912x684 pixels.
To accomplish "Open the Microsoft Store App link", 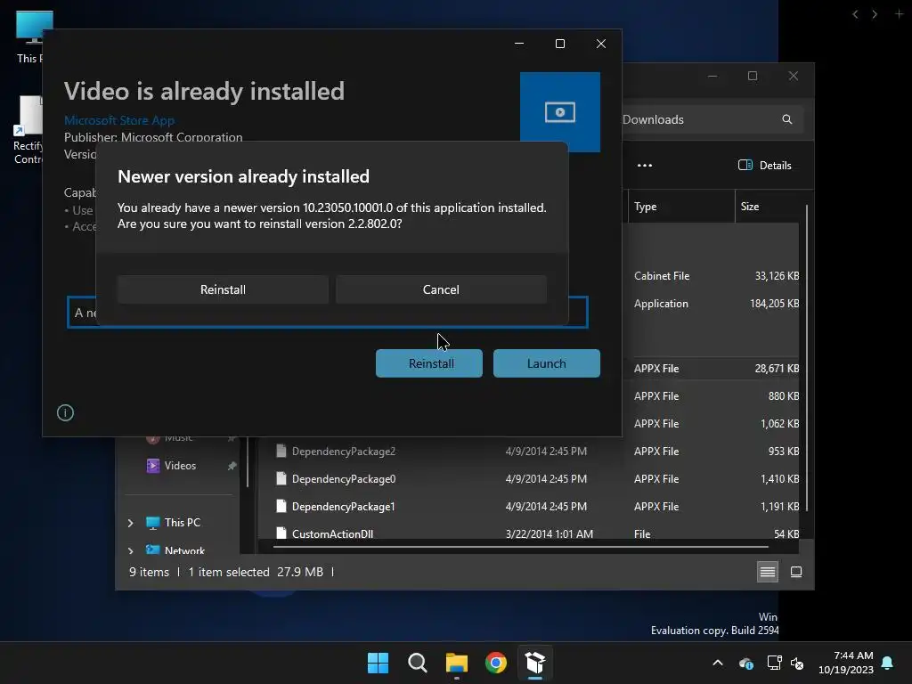I will pos(119,120).
